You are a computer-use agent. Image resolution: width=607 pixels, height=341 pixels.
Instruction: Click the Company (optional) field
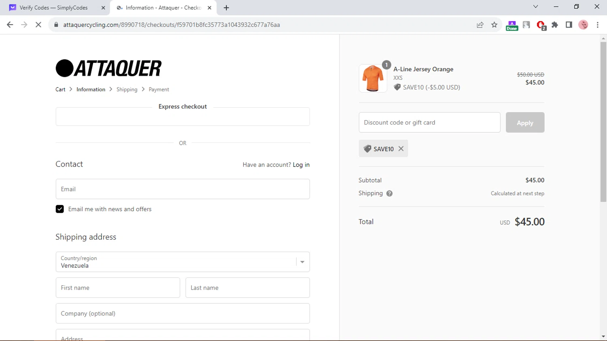(183, 313)
